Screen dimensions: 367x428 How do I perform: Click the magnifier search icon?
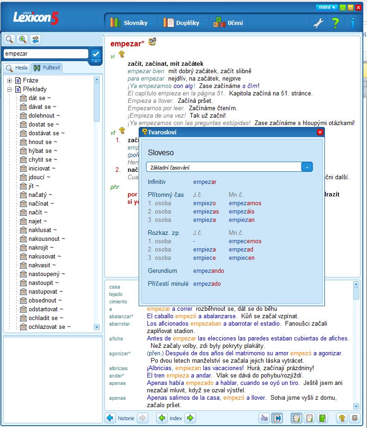coord(10,39)
